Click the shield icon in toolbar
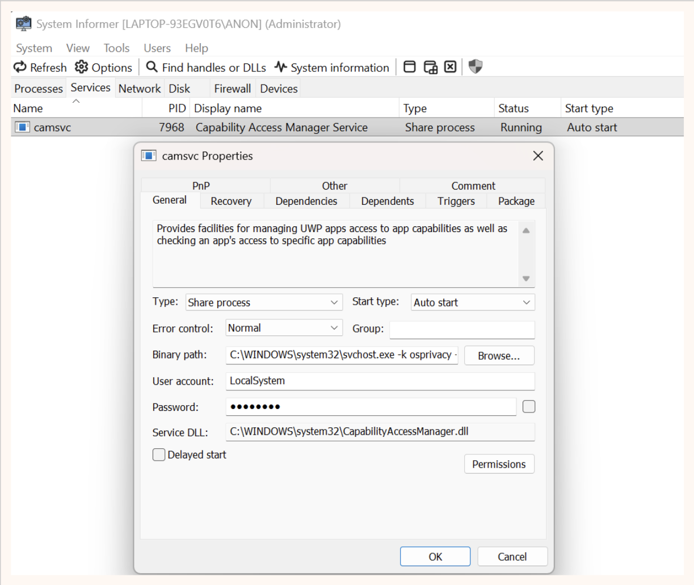 click(476, 67)
